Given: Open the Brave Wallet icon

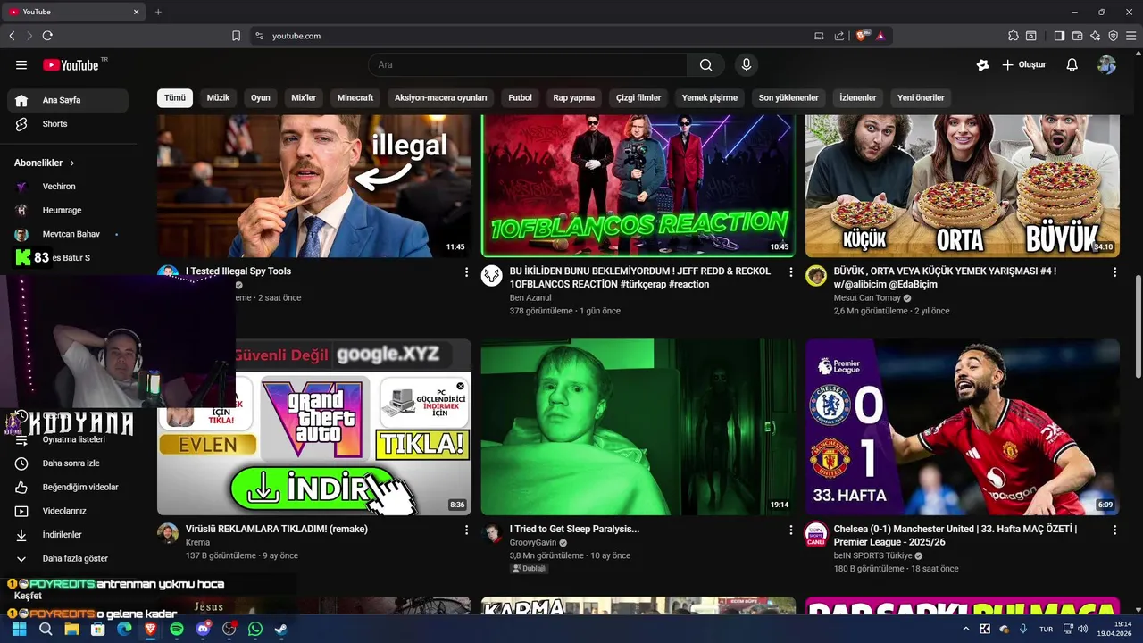Looking at the screenshot, I should coord(1077,36).
